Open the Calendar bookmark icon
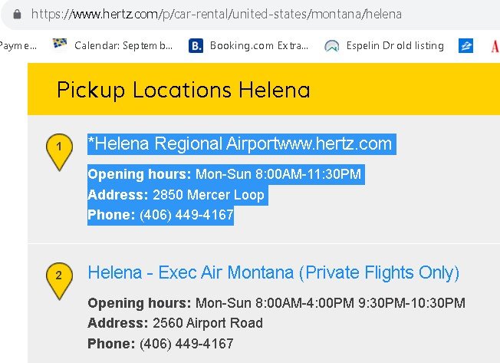Image resolution: width=500 pixels, height=363 pixels. (61, 45)
